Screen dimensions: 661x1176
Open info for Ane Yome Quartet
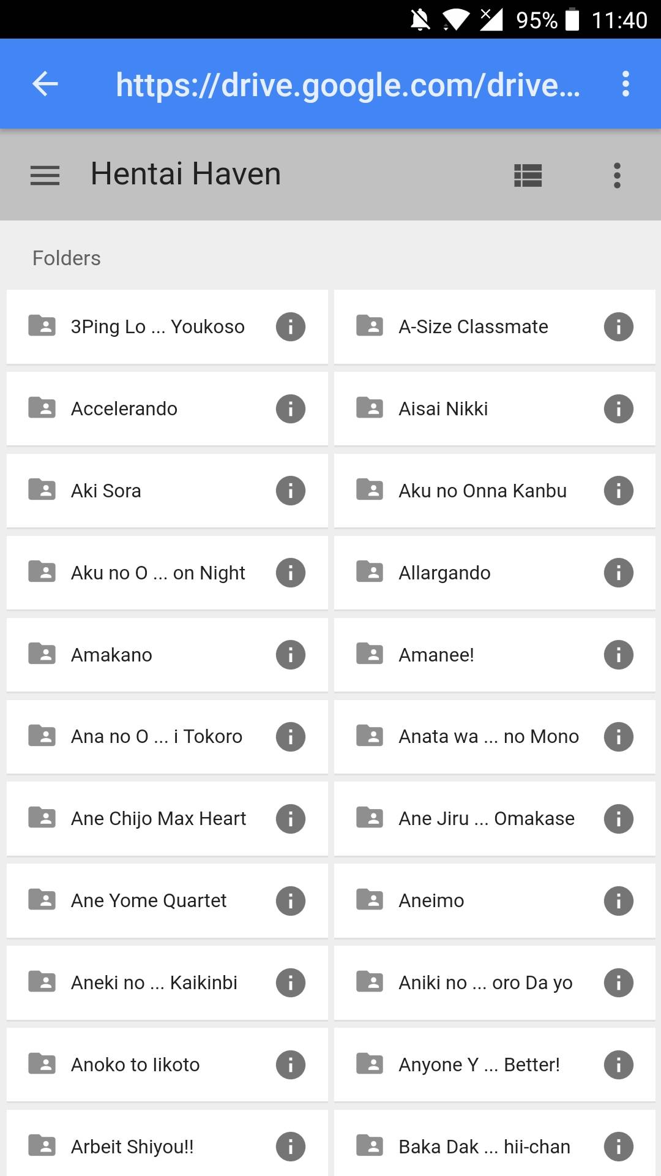point(290,901)
